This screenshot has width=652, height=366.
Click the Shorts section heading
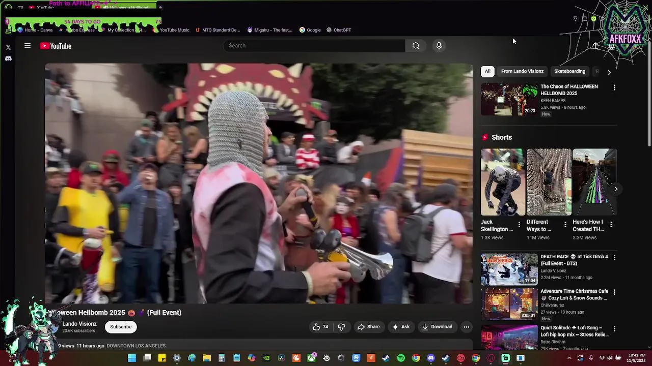tap(502, 137)
